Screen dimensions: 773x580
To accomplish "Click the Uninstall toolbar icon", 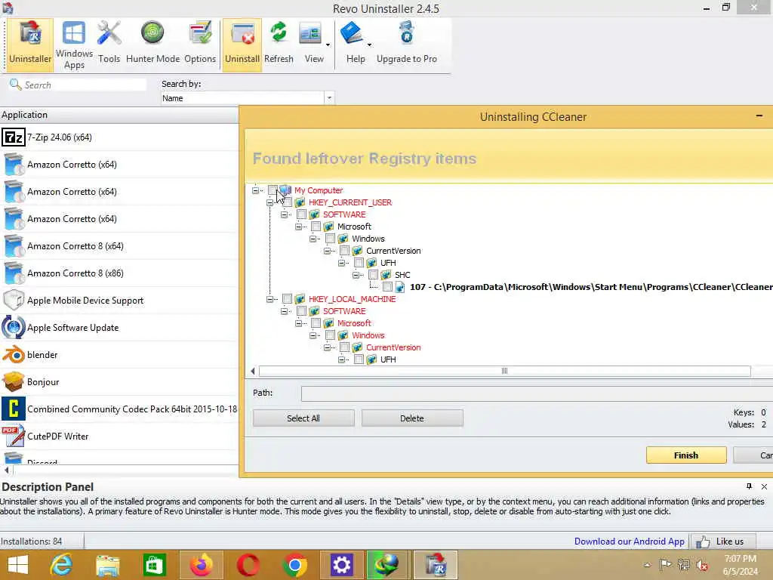I will [242, 33].
